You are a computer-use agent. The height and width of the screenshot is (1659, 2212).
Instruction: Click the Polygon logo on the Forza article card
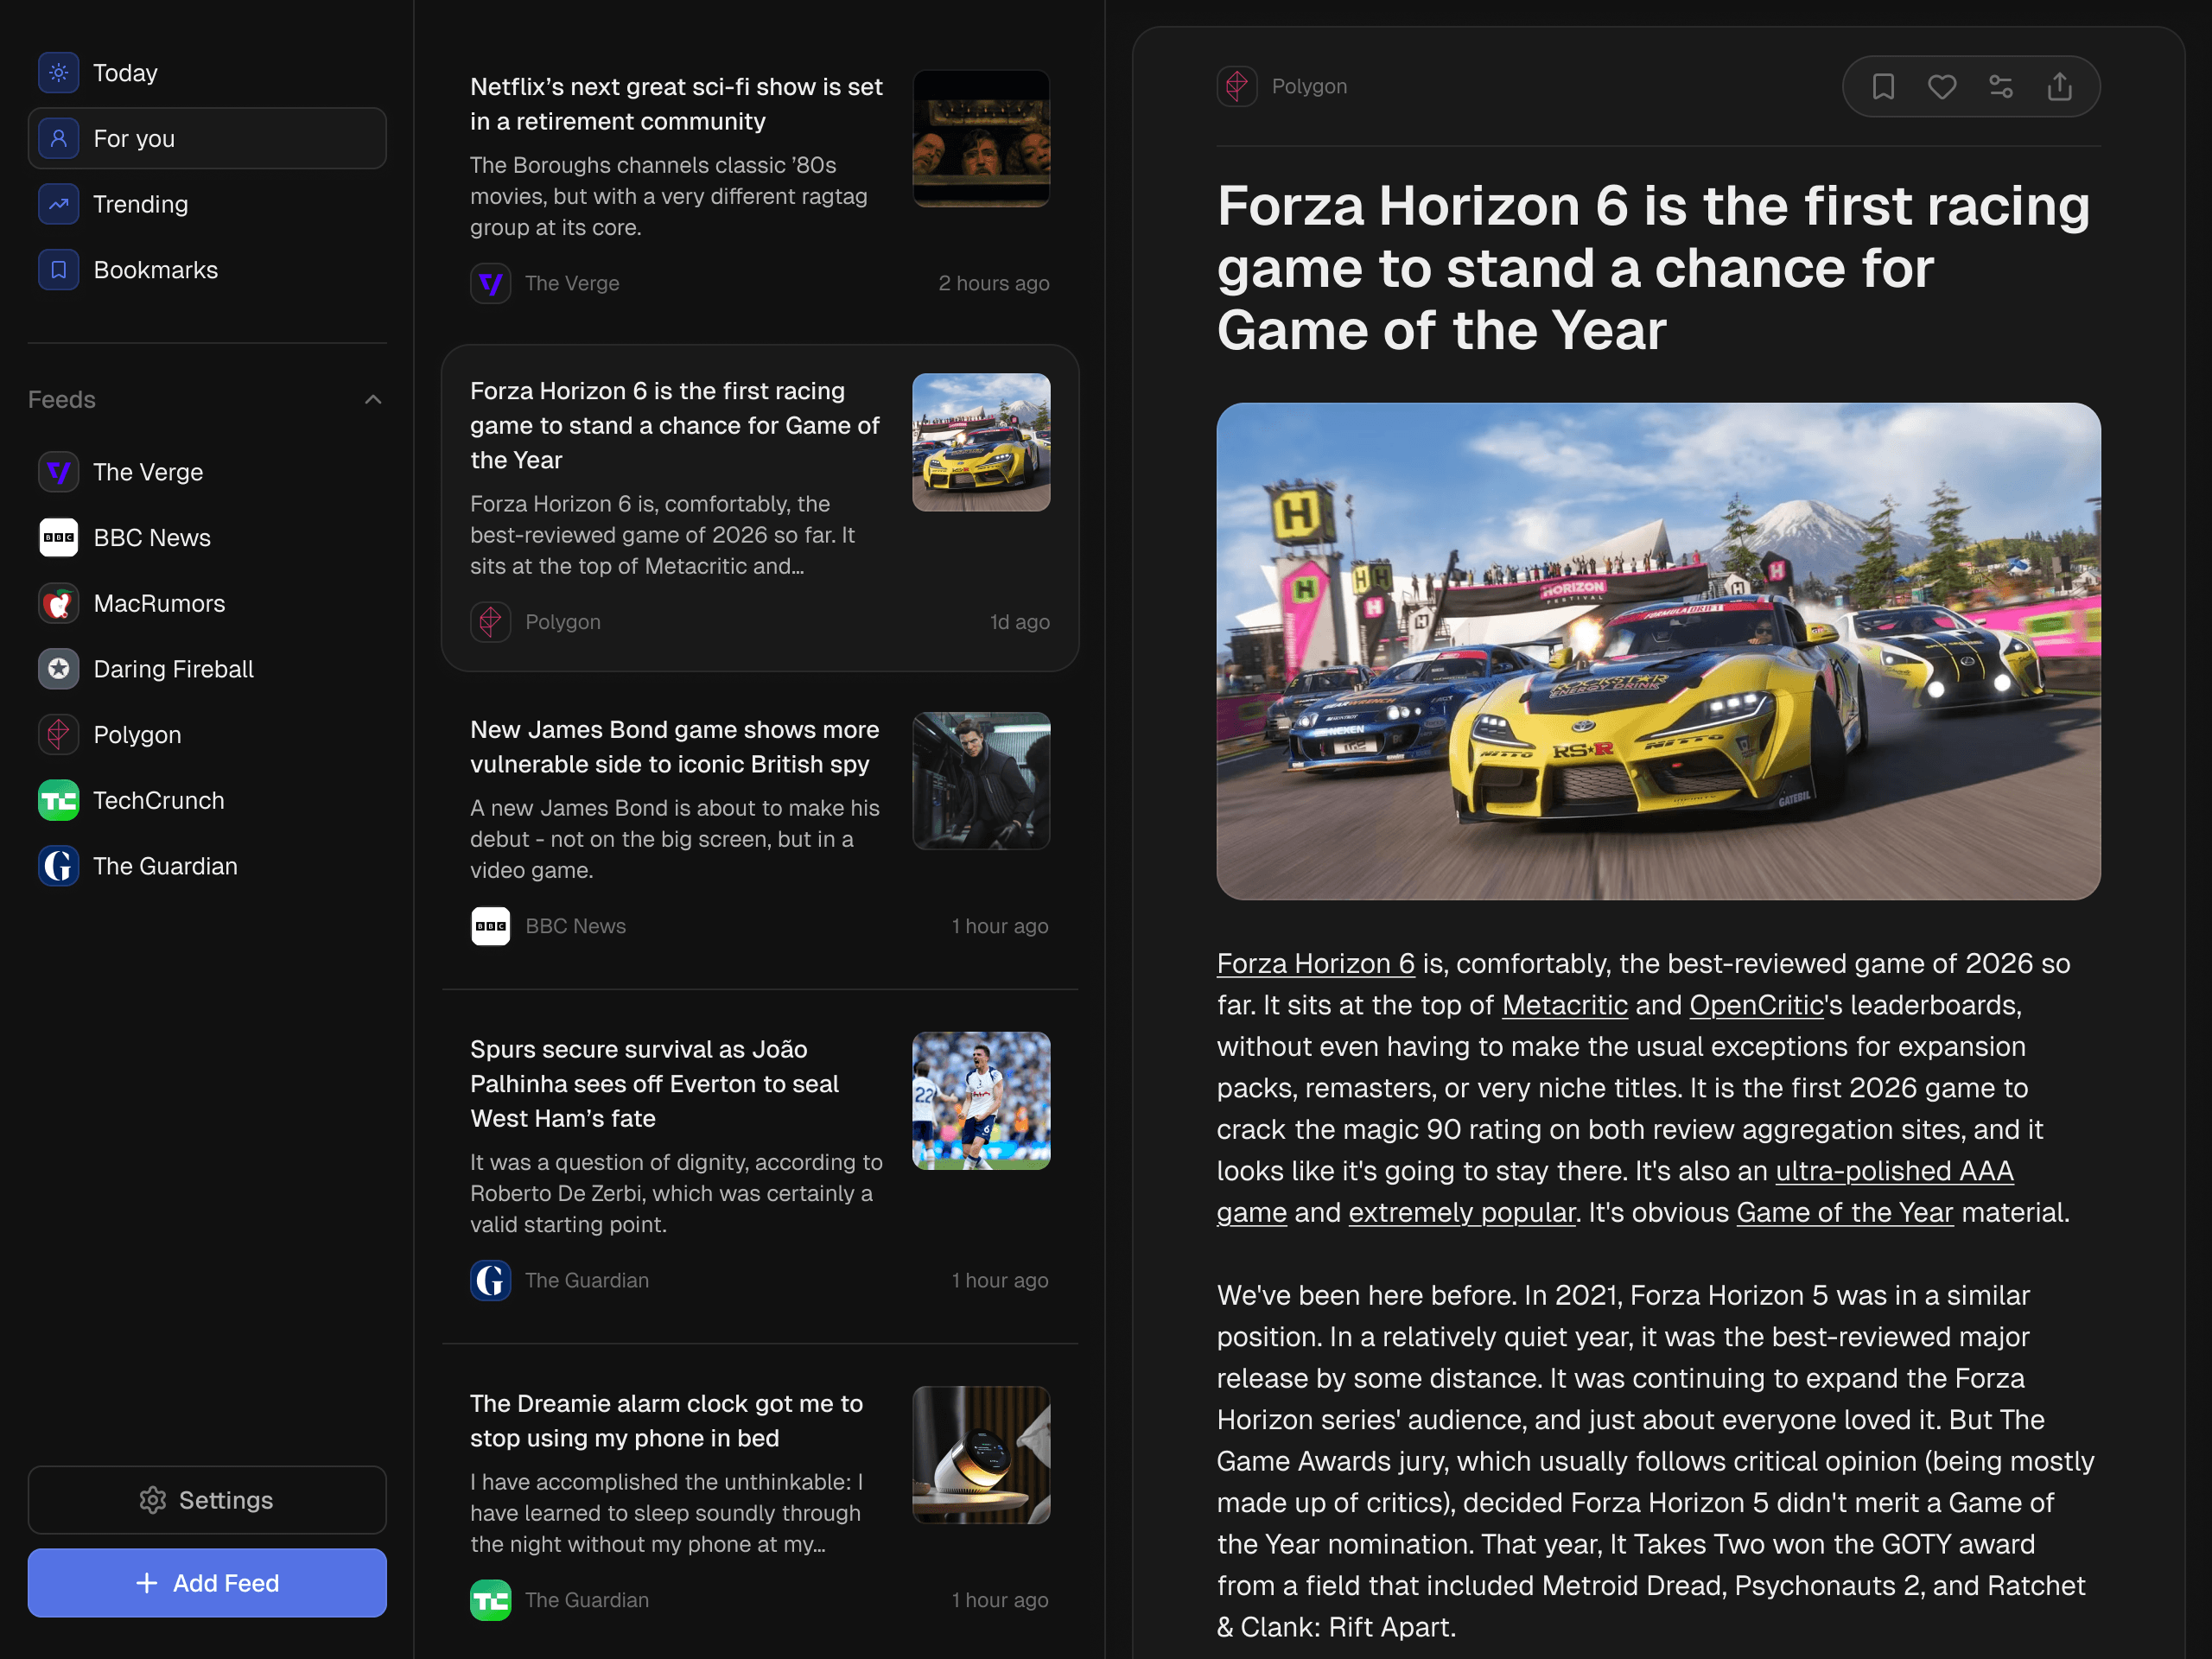pos(491,622)
